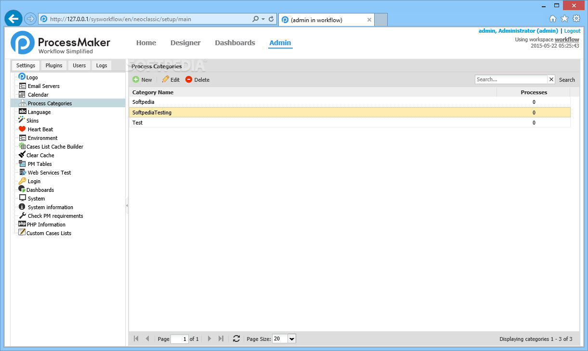Viewport: 588px width, 351px height.
Task: Click the ProcessMaker logo
Action: (61, 43)
